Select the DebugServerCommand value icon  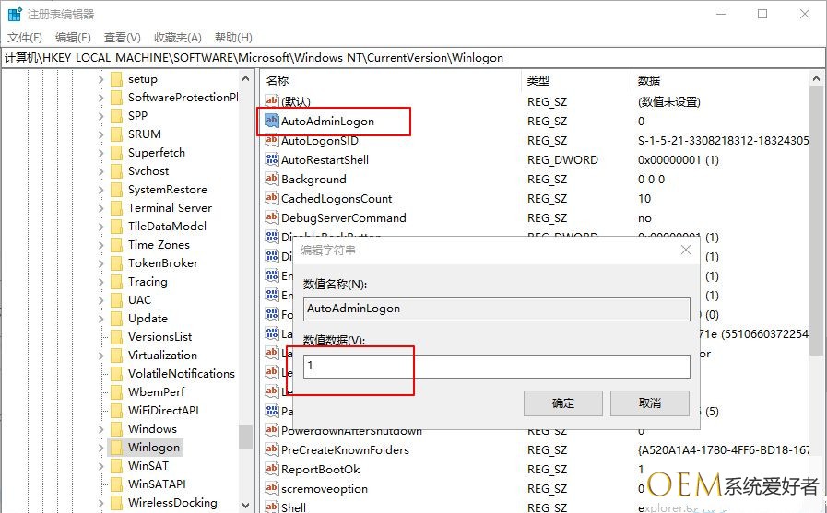[271, 217]
